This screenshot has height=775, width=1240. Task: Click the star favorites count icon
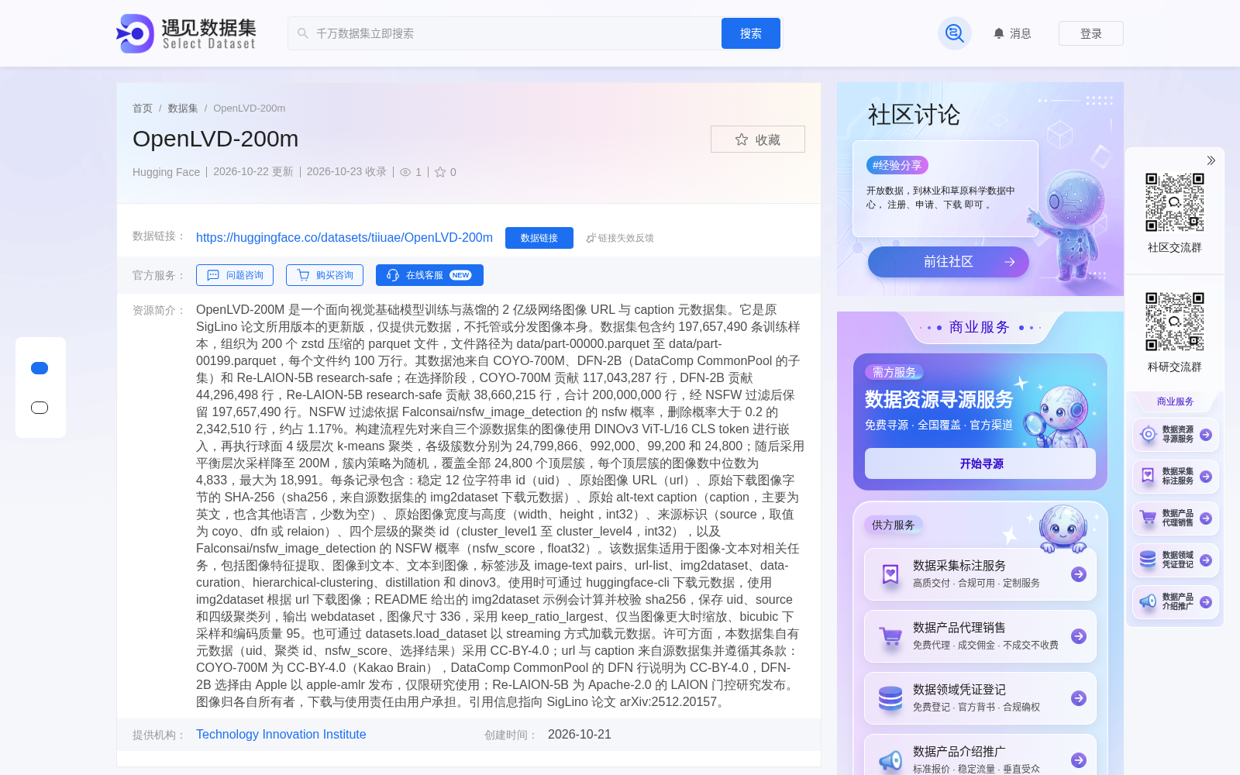(x=440, y=172)
